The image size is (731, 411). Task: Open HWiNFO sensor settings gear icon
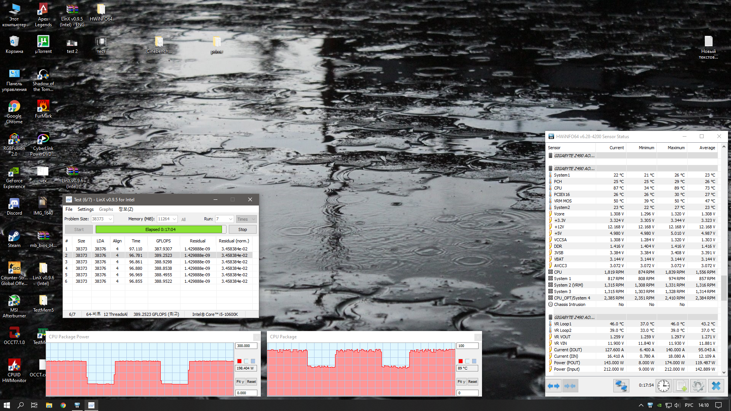pyautogui.click(x=698, y=386)
